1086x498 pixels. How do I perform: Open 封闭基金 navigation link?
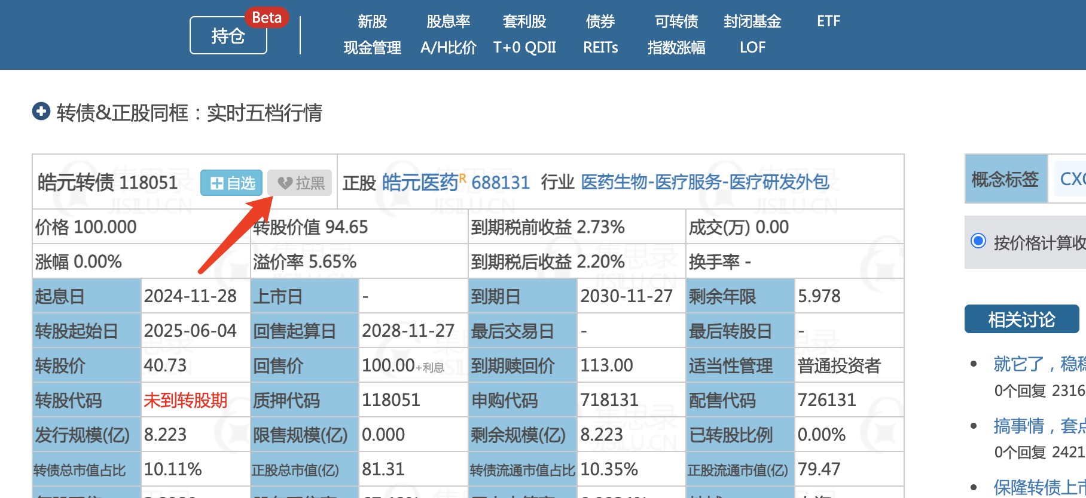[752, 21]
